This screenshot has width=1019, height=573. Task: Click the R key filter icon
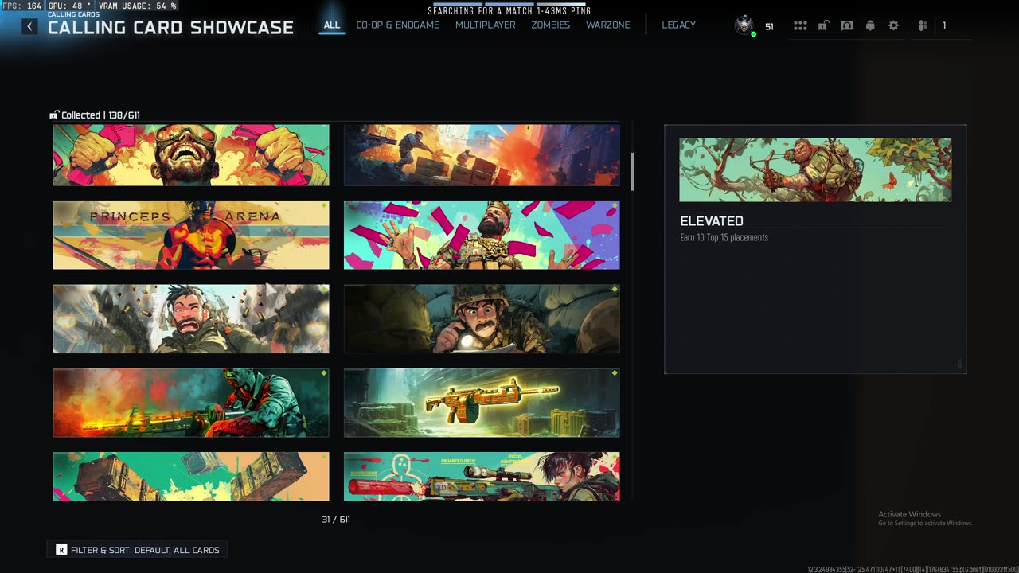pos(61,550)
